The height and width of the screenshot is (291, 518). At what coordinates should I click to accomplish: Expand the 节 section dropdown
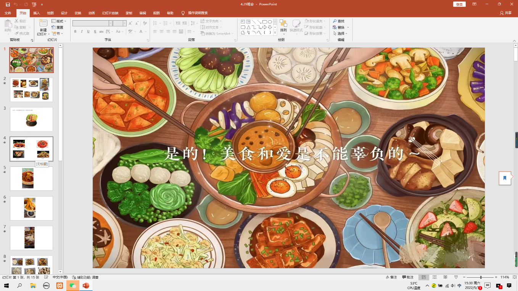coord(57,34)
